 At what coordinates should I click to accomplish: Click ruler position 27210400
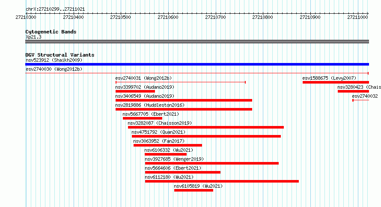pyautogui.click(x=73, y=17)
